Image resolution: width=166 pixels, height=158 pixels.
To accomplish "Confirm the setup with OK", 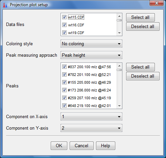I will 59,146.
